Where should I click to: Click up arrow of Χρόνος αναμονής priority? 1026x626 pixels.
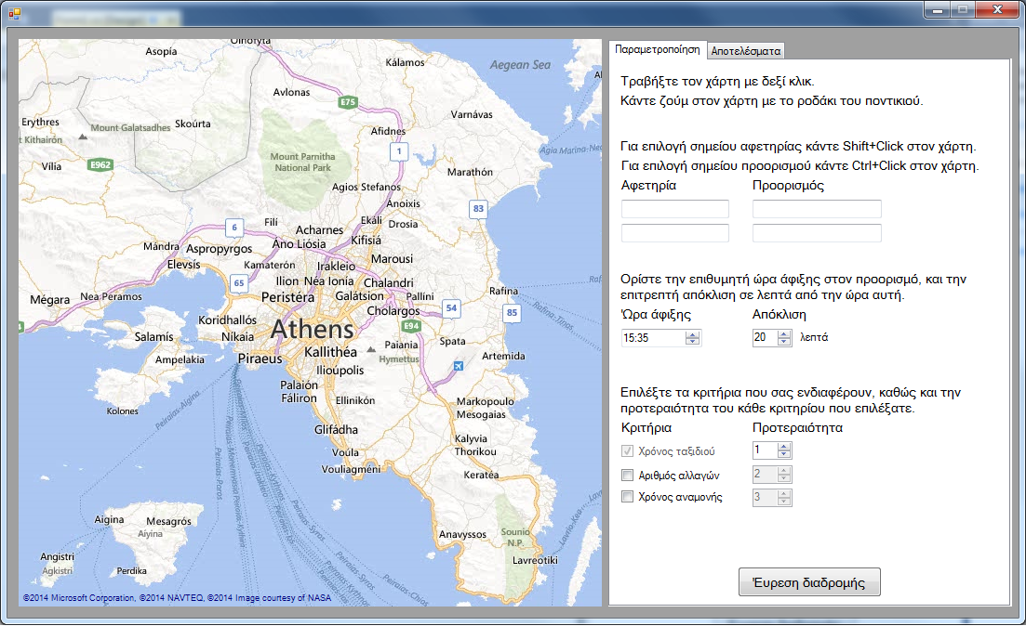coord(784,493)
